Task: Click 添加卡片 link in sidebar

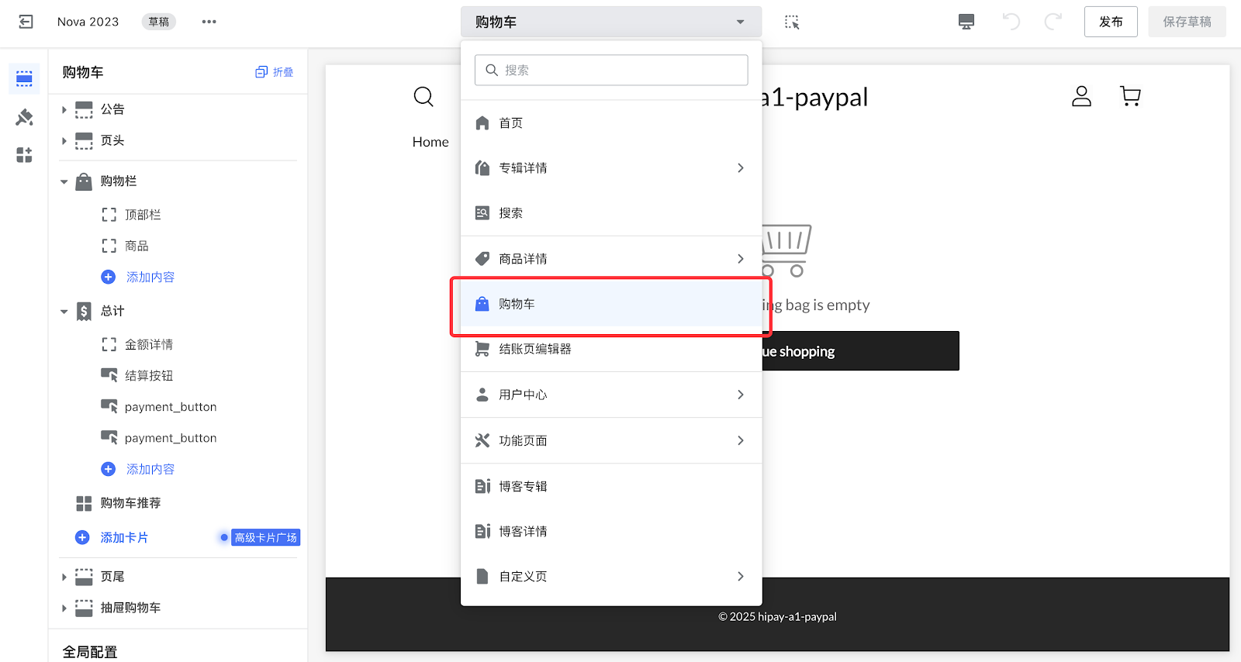Action: (x=123, y=538)
